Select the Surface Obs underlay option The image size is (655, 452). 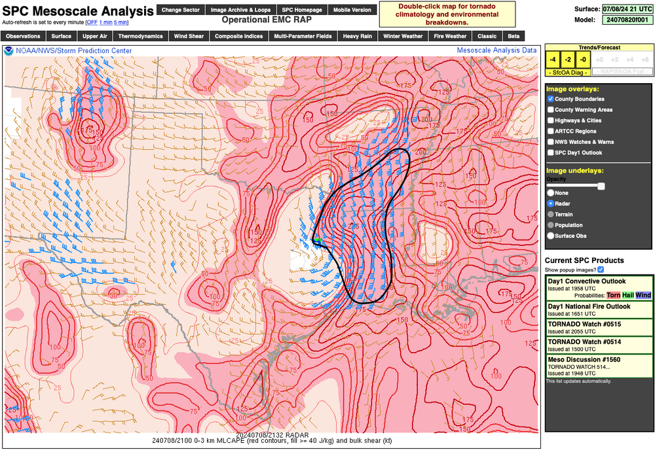coord(551,235)
